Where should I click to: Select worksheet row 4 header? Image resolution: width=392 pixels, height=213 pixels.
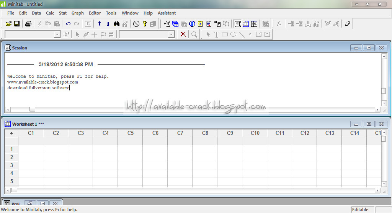tap(11, 173)
